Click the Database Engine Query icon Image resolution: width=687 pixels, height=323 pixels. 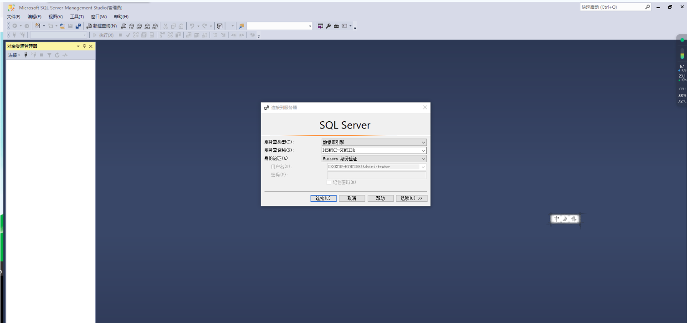[124, 26]
